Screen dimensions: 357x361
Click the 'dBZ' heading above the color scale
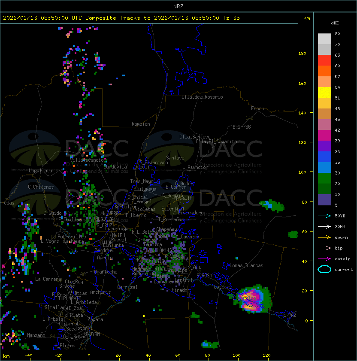pos(335,23)
